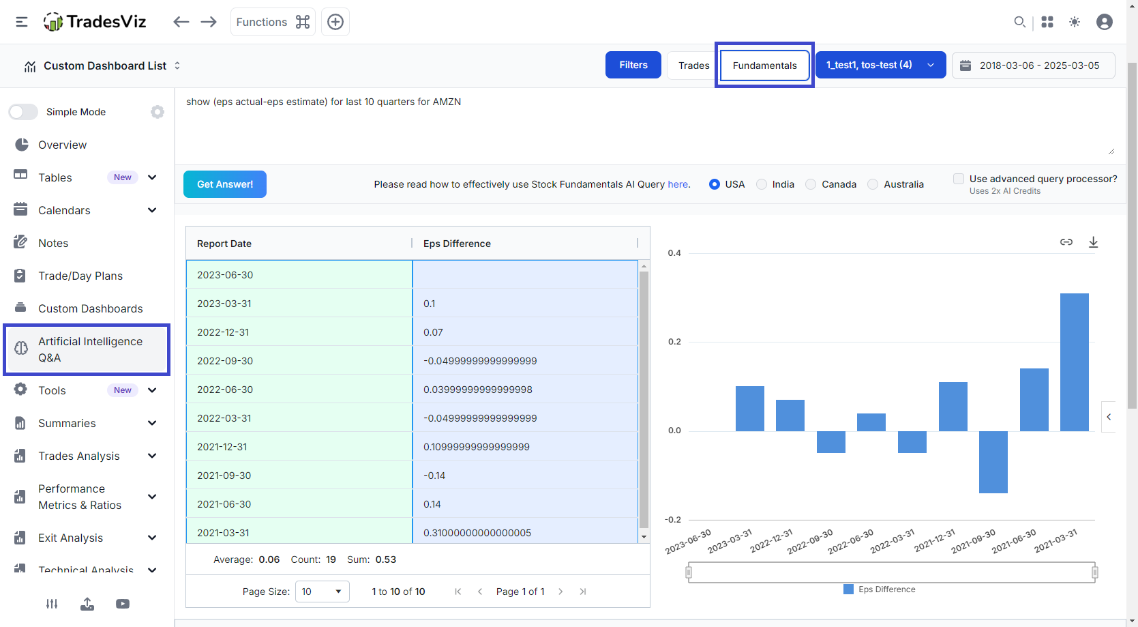Image resolution: width=1138 pixels, height=627 pixels.
Task: Open video tutorials icon at sidebar bottom
Action: click(123, 604)
